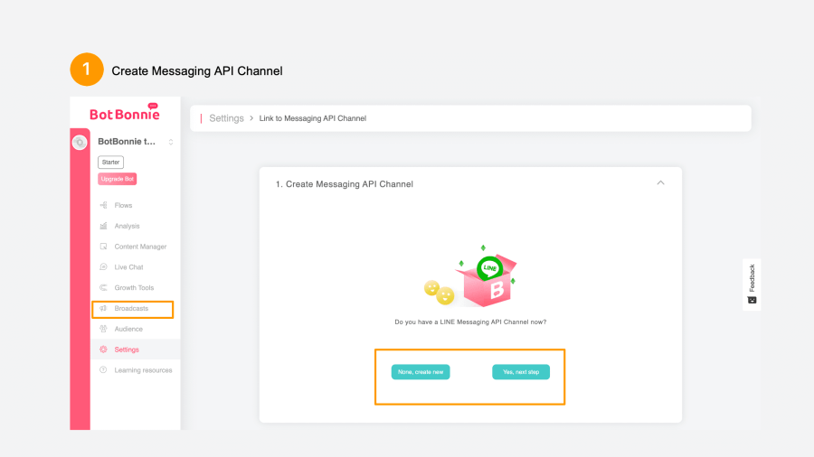Screen dimensions: 814x457
Task: Go to Analysis menu item
Action: point(127,226)
